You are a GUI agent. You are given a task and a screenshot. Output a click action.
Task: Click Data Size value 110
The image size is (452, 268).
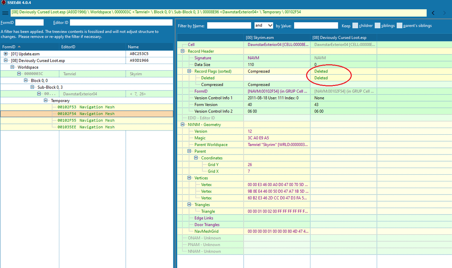[x=251, y=65]
